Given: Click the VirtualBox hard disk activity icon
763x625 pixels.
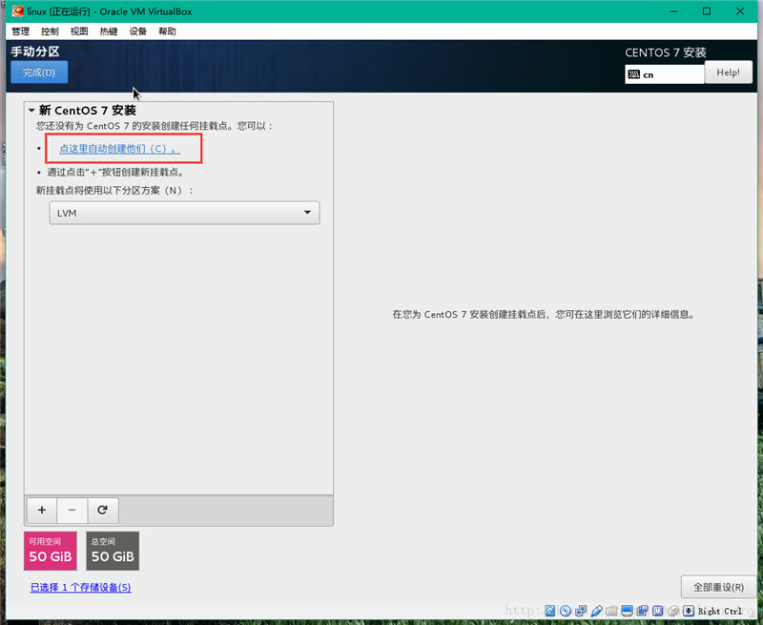Looking at the screenshot, I should [x=550, y=611].
